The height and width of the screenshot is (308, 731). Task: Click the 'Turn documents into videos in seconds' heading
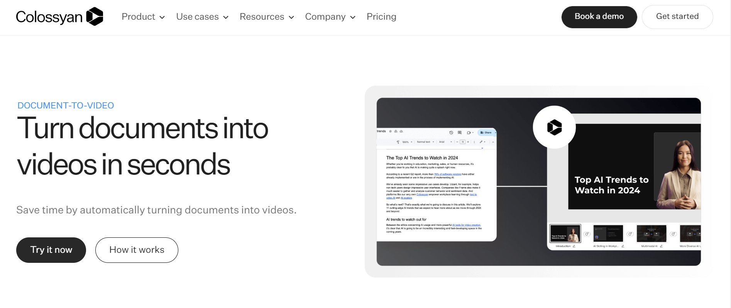coord(142,146)
